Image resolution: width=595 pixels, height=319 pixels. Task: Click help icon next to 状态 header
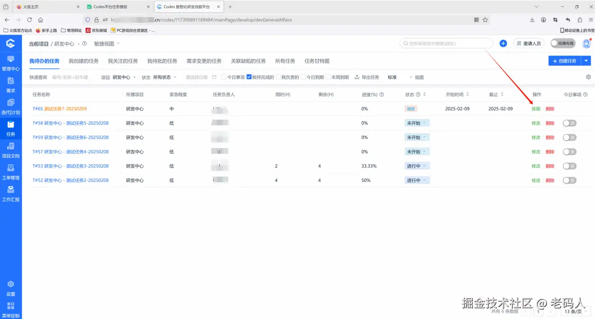pos(418,94)
